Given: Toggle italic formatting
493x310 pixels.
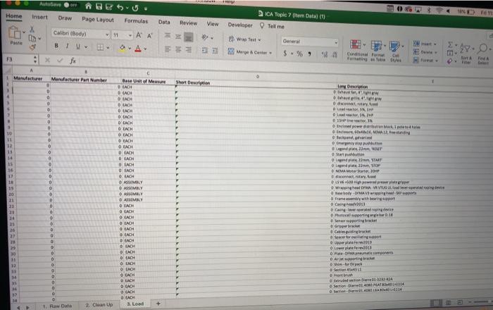Looking at the screenshot, I should point(67,46).
